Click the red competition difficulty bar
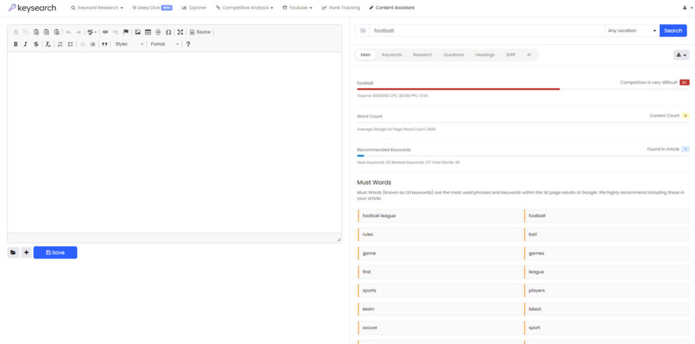This screenshot has width=695, height=344. pyautogui.click(x=458, y=89)
